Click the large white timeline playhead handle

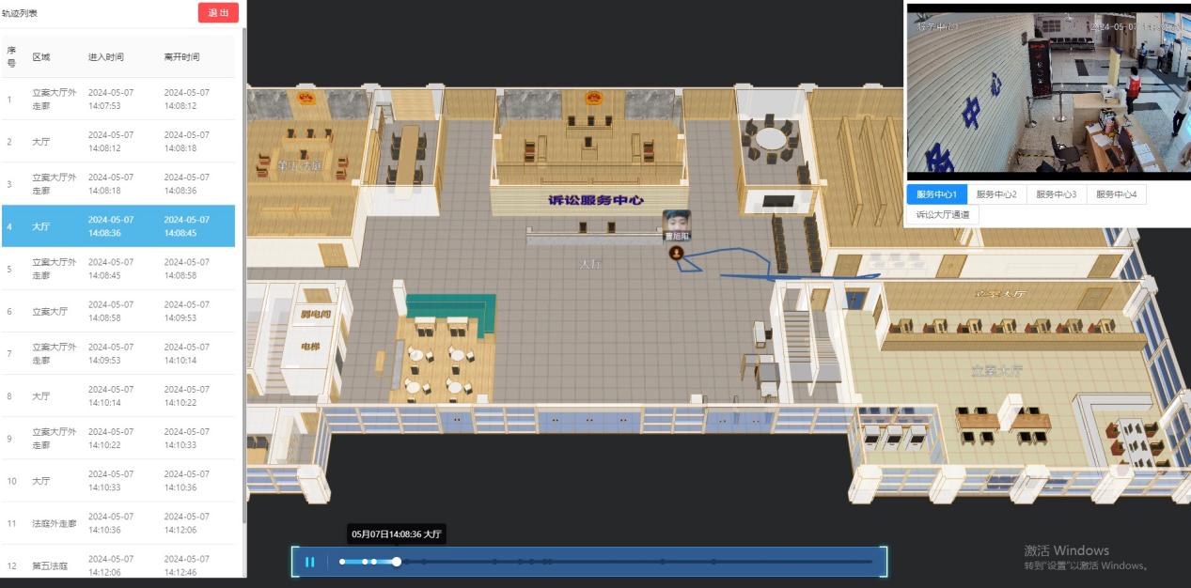397,562
